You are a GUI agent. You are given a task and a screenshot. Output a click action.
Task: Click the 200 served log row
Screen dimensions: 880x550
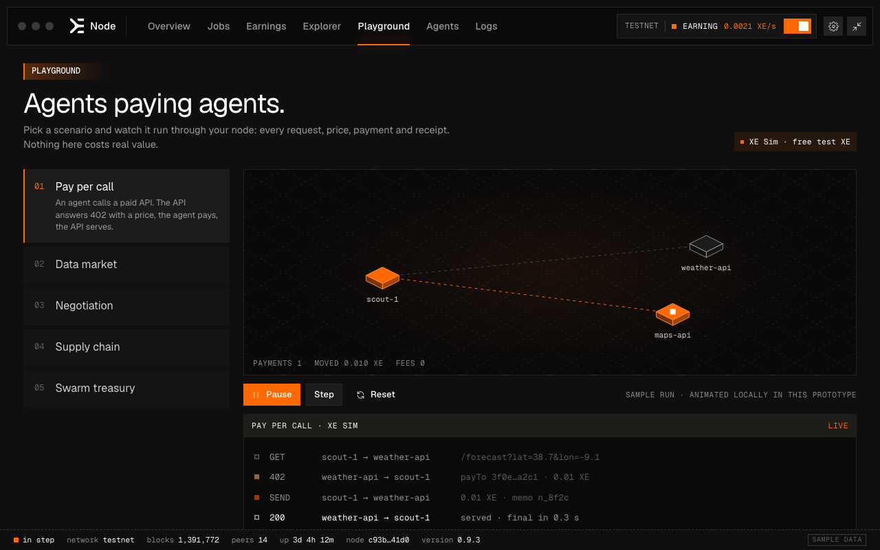click(x=549, y=518)
